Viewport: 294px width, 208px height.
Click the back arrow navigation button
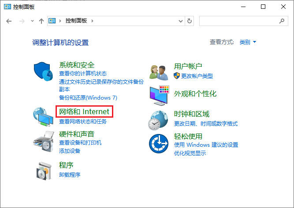click(x=9, y=21)
